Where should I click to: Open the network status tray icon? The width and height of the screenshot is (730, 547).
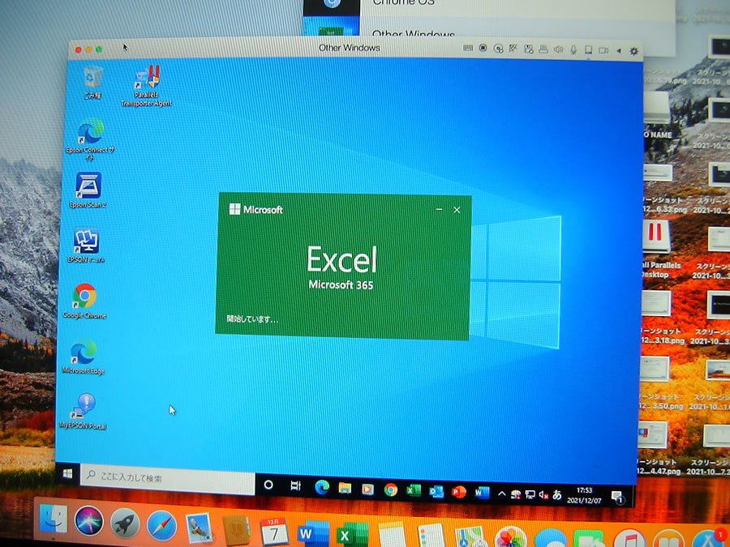pos(530,494)
